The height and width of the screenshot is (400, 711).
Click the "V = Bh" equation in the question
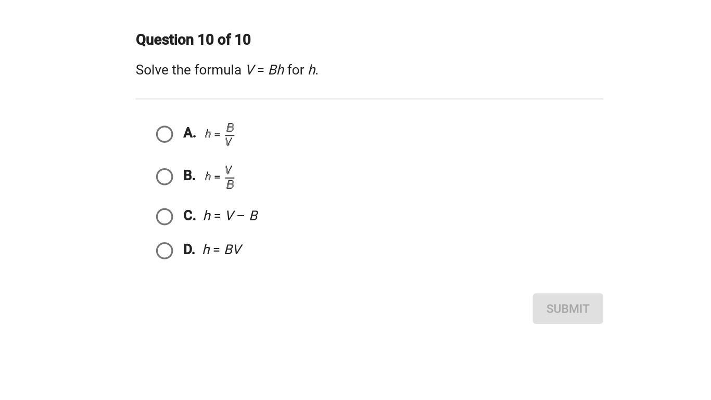(265, 70)
